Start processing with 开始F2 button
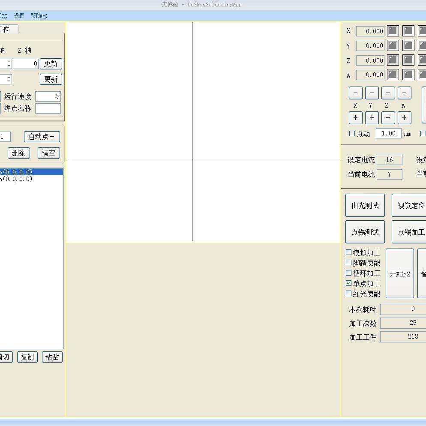 click(x=400, y=273)
